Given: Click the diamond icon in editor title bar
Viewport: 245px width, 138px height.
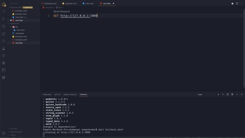Looking at the screenshot, I should click(232, 3).
